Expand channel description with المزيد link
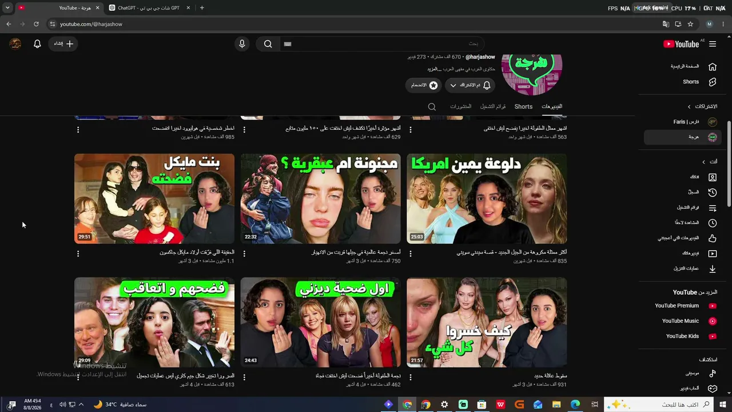 [x=434, y=69]
